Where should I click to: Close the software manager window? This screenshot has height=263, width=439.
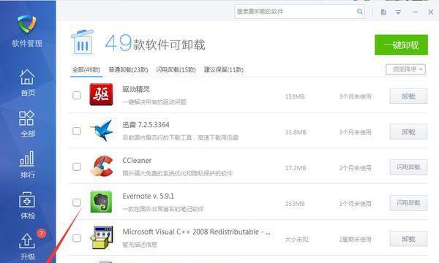(x=431, y=12)
